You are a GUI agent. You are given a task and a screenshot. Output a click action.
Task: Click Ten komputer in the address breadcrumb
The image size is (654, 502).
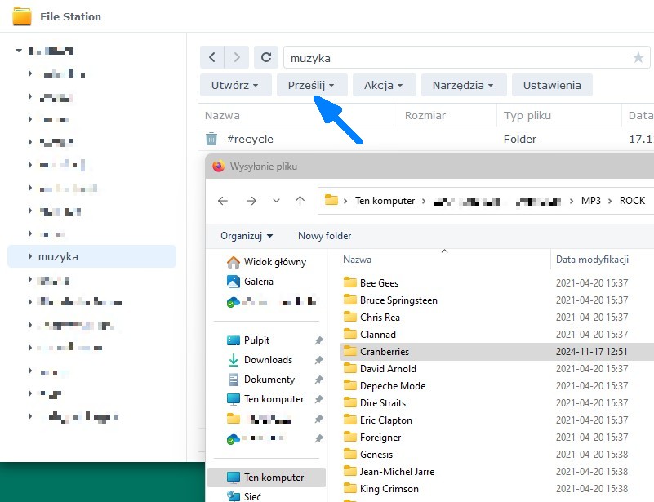tap(385, 201)
